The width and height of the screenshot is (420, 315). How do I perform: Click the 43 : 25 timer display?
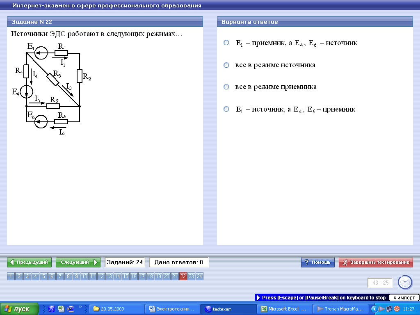point(380,283)
